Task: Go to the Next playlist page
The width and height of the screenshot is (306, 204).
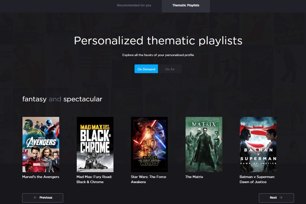Action: [x=276, y=198]
